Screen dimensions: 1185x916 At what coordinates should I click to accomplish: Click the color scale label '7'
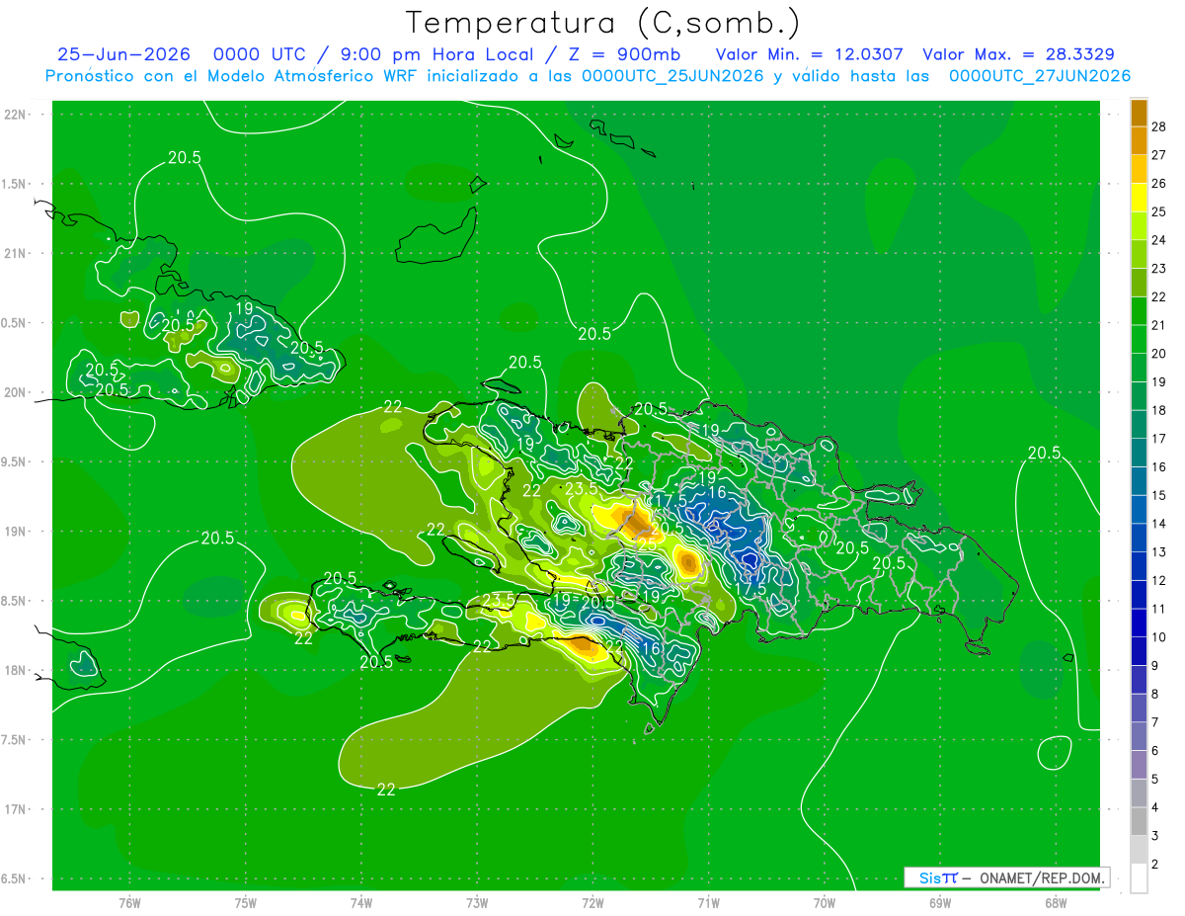point(1155,722)
